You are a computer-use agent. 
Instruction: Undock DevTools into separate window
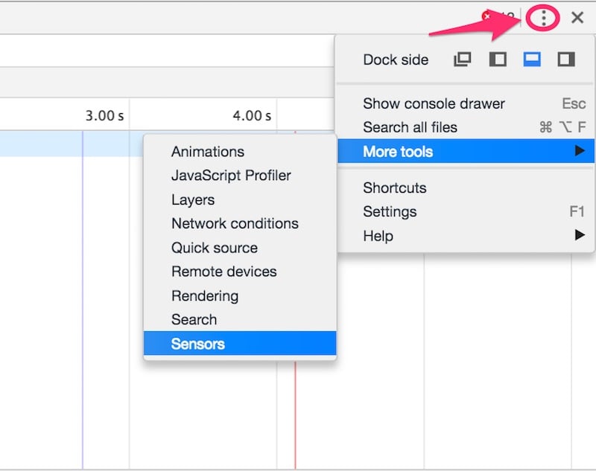tap(462, 60)
